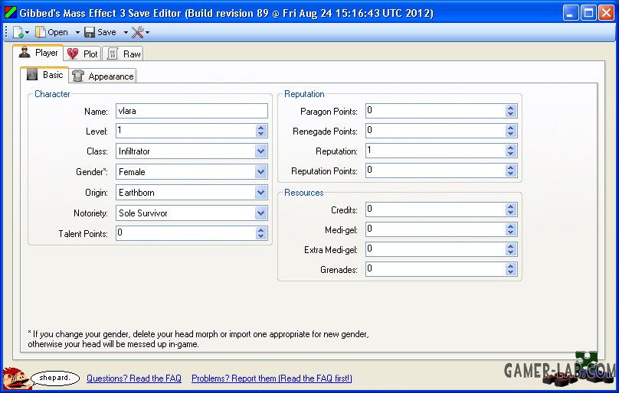Increase Paragon Points with up arrow
Image resolution: width=619 pixels, height=393 pixels.
click(x=510, y=108)
